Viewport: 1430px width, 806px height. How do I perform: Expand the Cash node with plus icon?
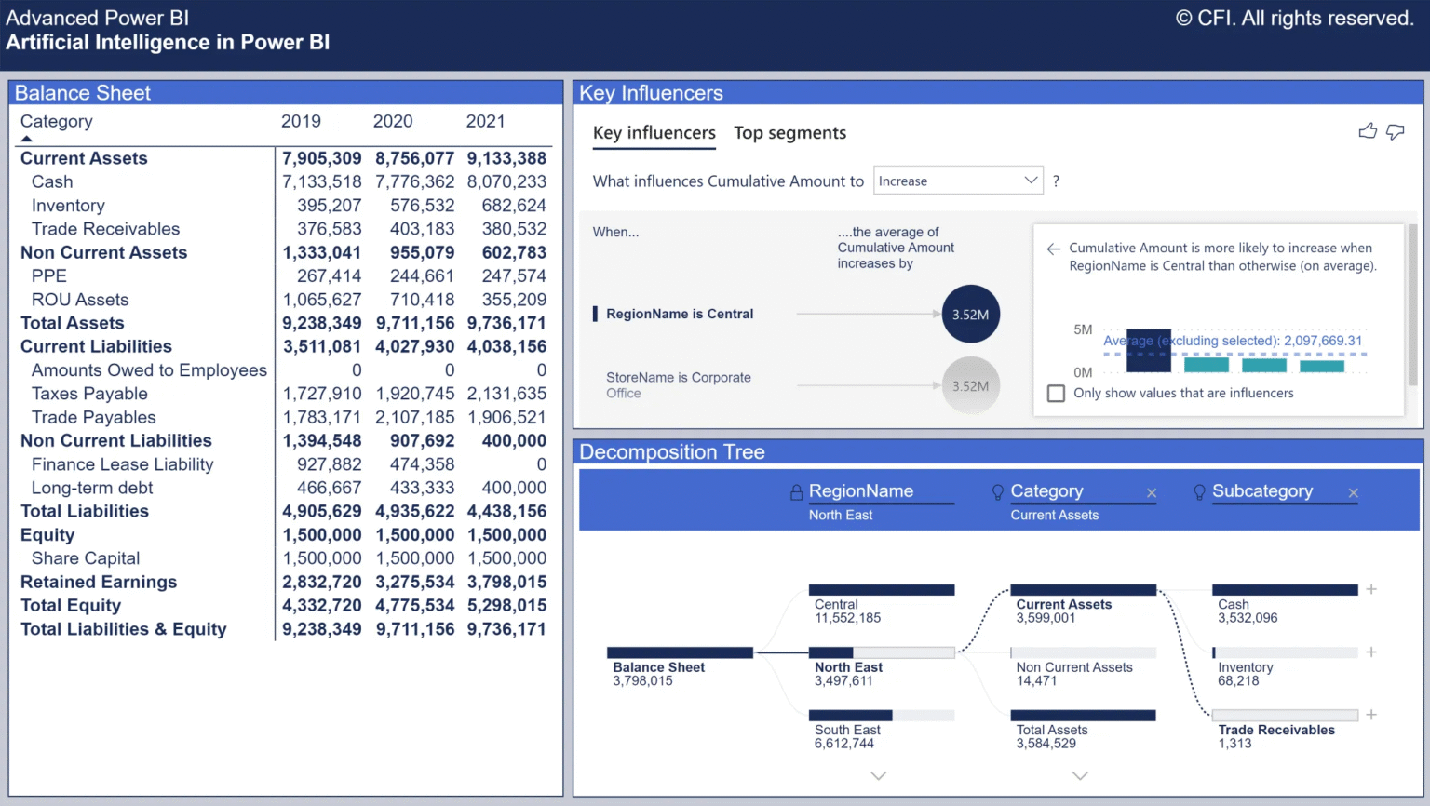[1370, 589]
